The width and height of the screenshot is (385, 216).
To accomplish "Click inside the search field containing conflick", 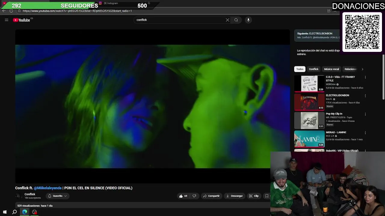I will click(180, 20).
